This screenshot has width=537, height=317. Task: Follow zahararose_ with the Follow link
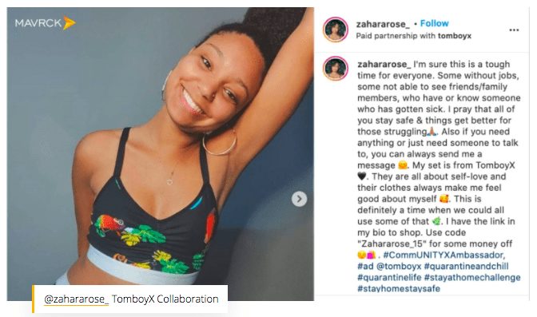(434, 24)
